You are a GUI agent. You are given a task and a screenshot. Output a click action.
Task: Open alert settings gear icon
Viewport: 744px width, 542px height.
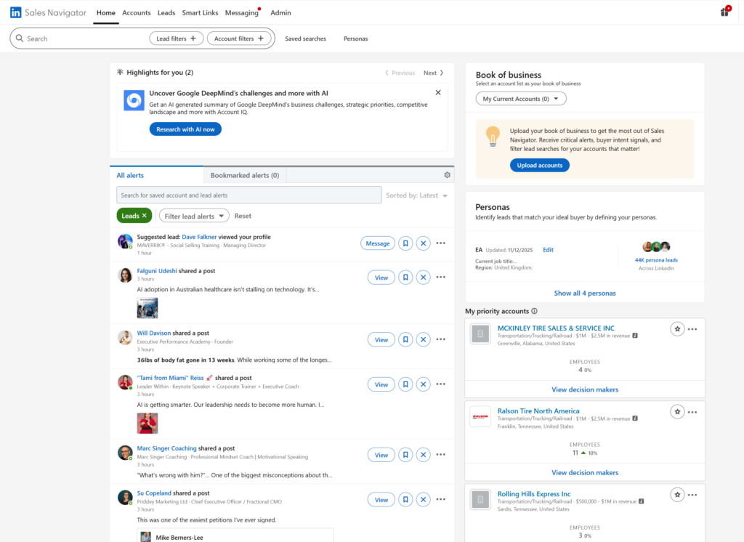pyautogui.click(x=447, y=174)
